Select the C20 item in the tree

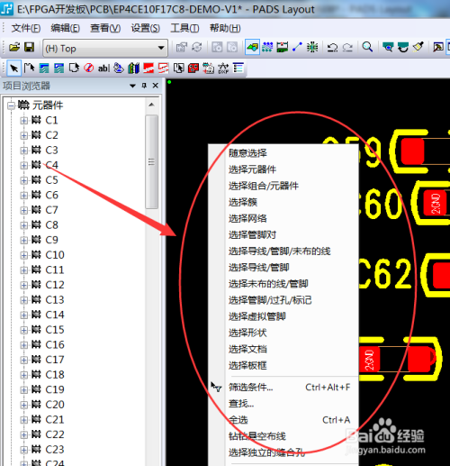tap(55, 405)
